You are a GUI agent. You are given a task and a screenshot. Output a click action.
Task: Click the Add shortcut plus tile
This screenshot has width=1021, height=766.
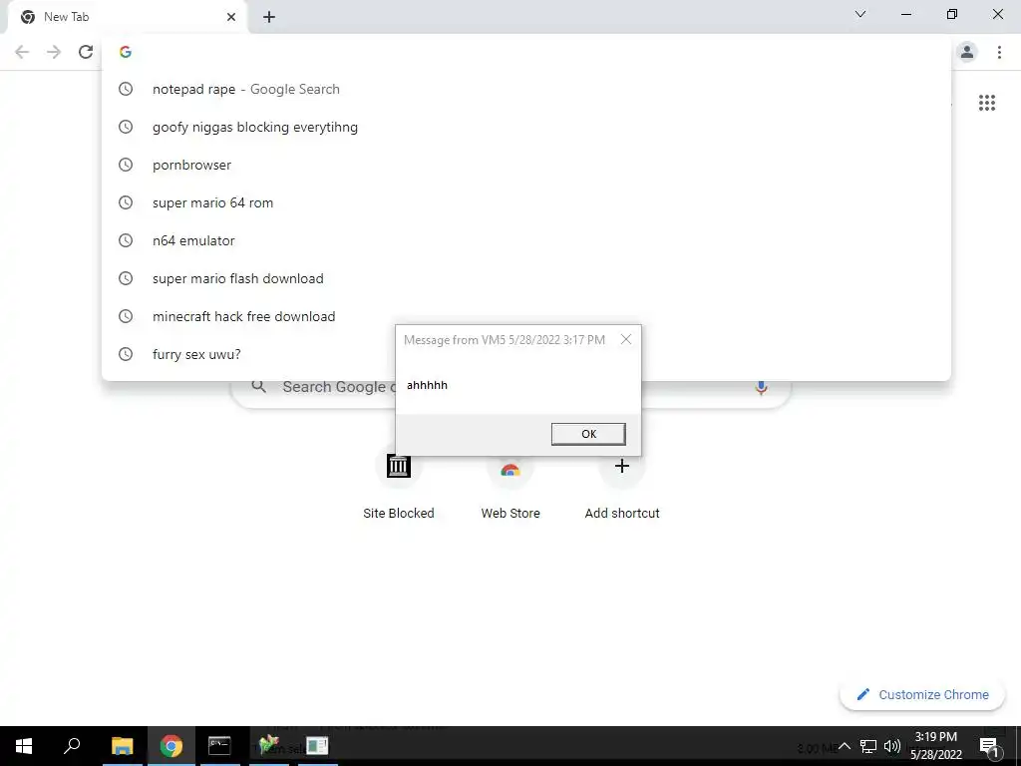pyautogui.click(x=622, y=486)
